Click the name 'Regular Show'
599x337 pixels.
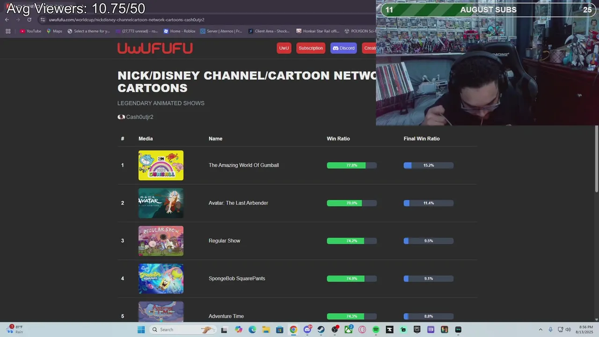pyautogui.click(x=224, y=241)
